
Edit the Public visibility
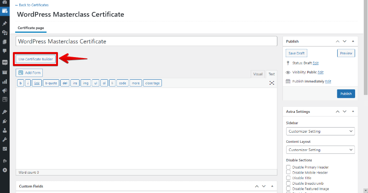(321, 72)
